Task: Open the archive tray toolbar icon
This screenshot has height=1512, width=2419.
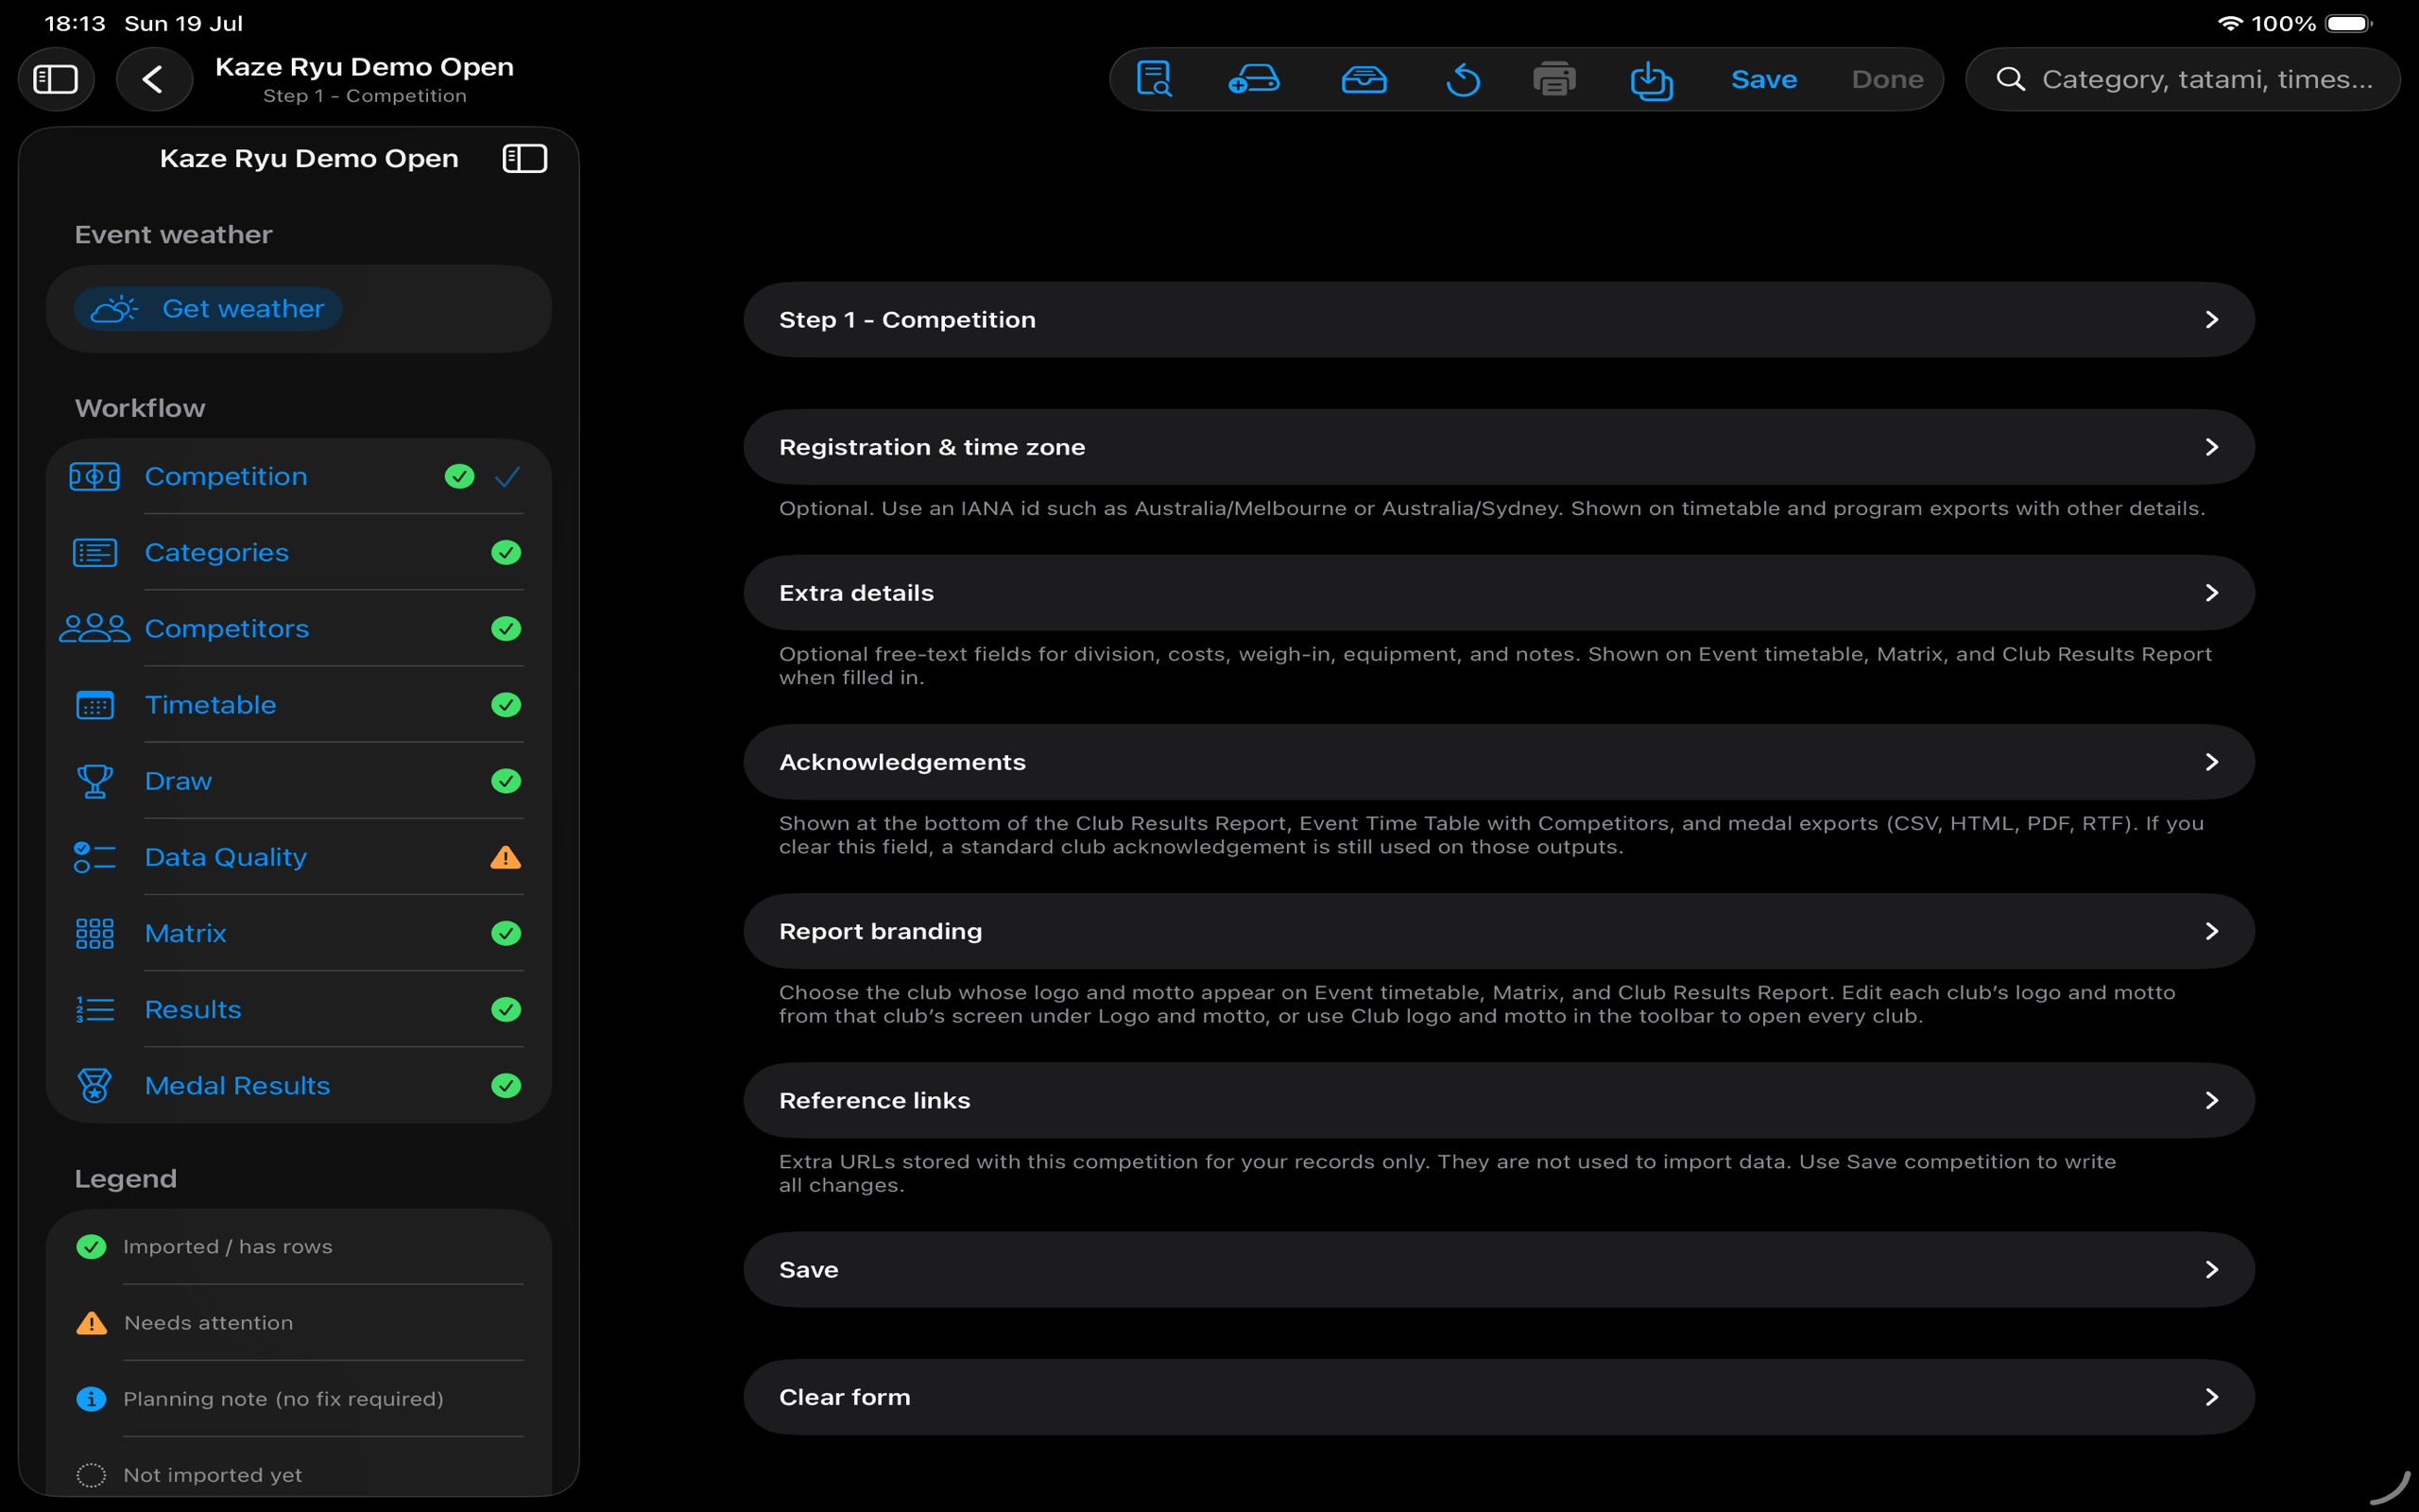Action: point(1364,79)
